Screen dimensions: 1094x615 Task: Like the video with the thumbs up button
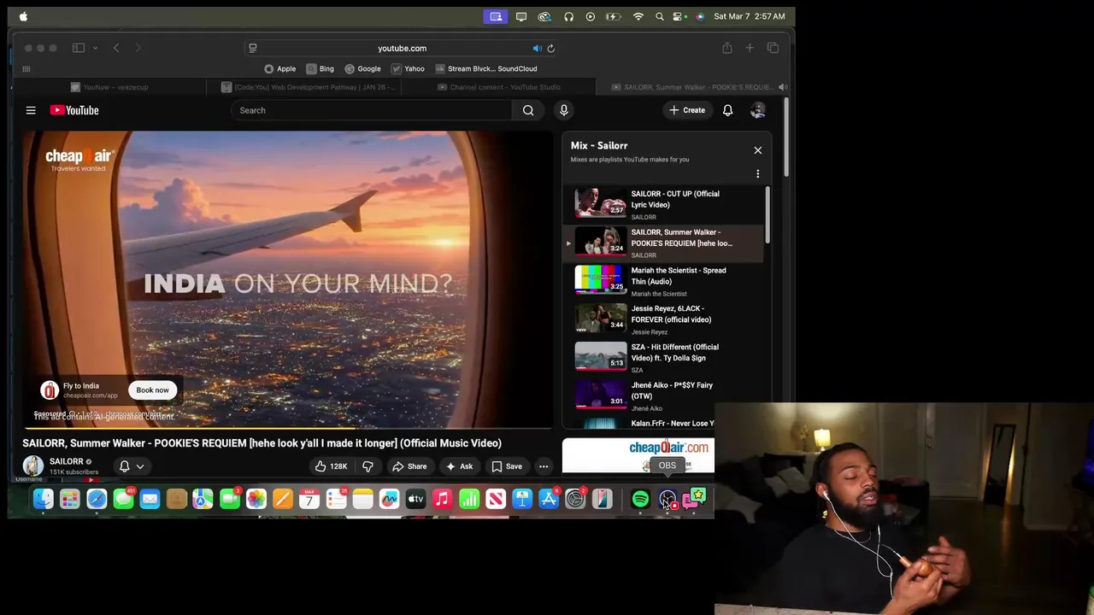coord(331,466)
